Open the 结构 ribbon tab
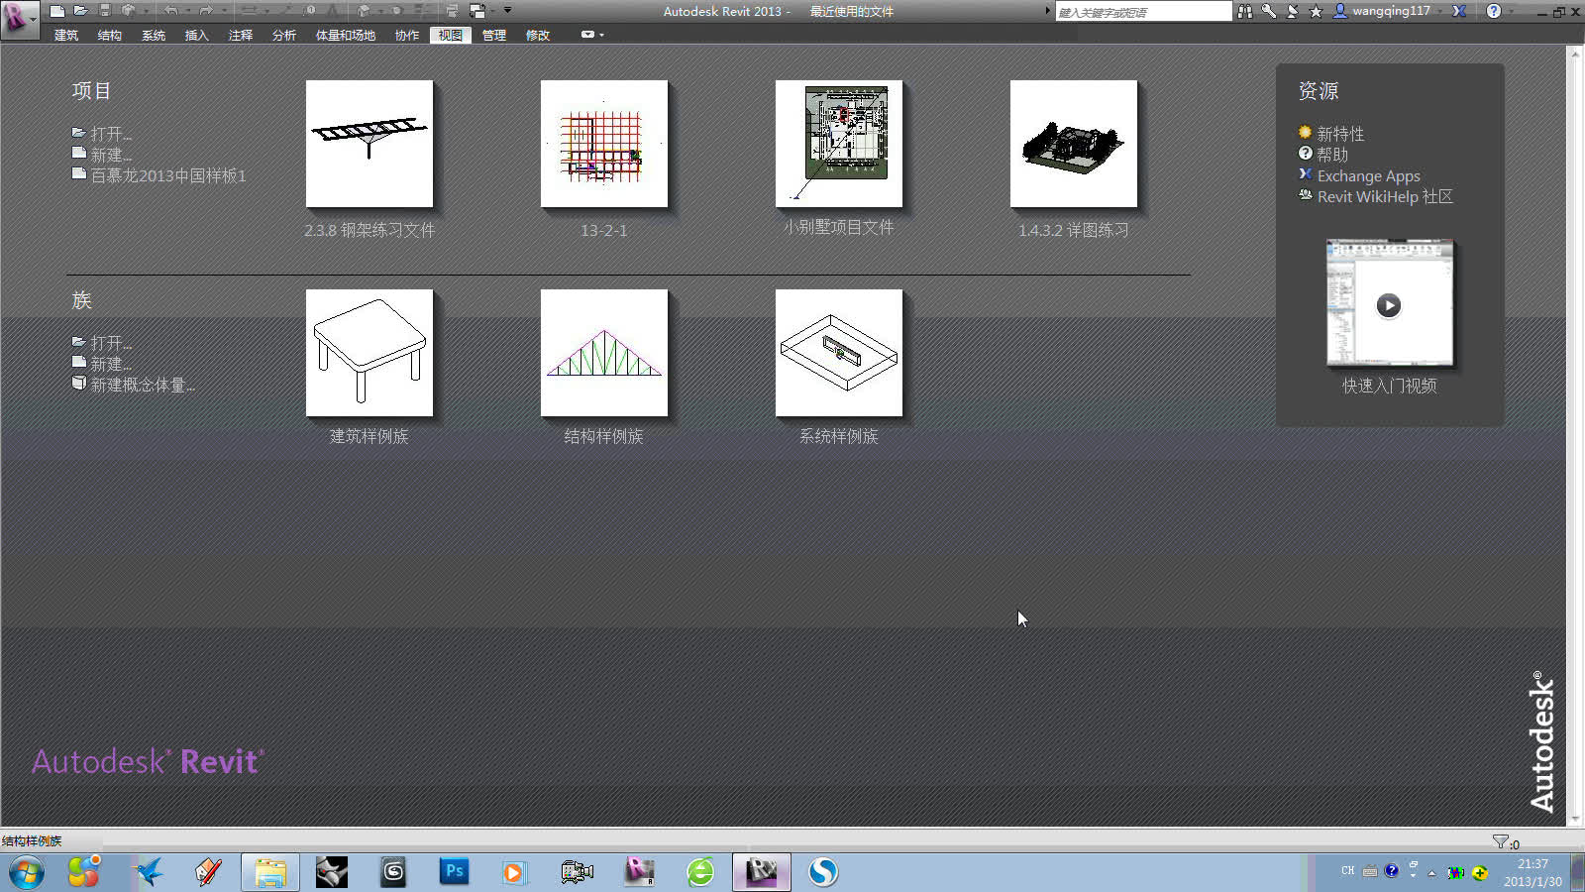The image size is (1585, 892). (110, 35)
